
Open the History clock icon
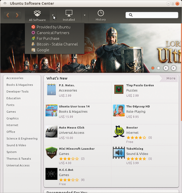101,13
